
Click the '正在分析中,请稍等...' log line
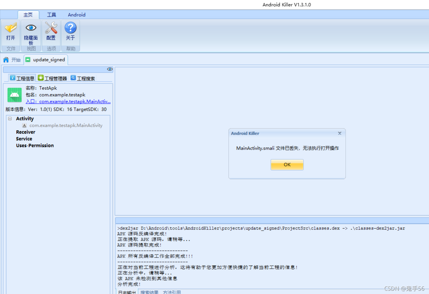click(x=145, y=273)
